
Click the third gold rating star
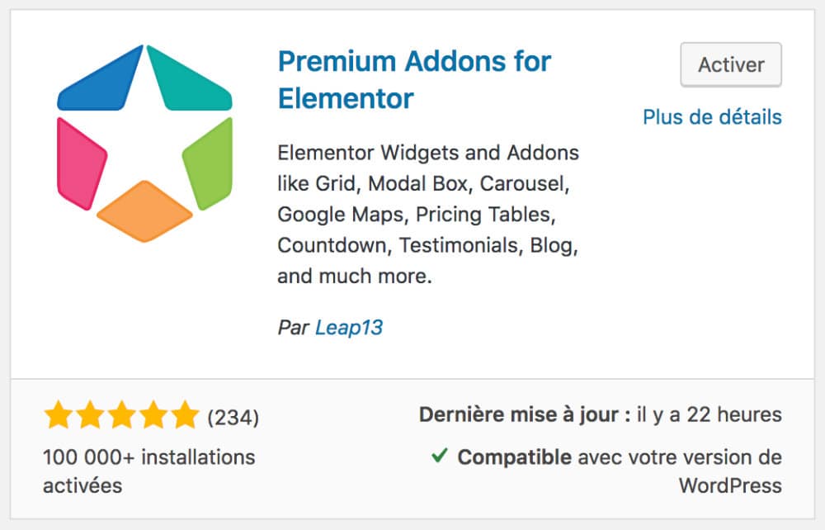(x=123, y=415)
